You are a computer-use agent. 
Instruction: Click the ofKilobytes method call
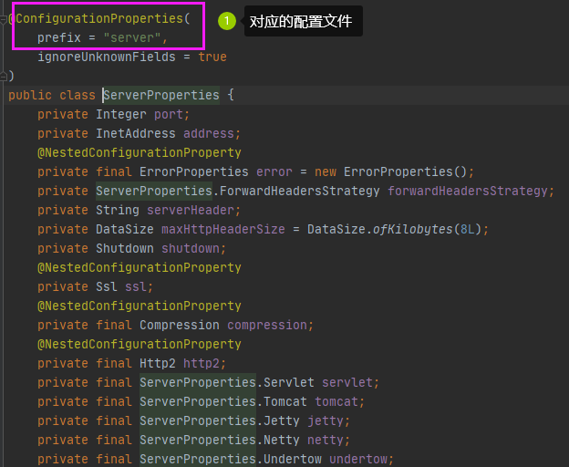[x=413, y=229]
